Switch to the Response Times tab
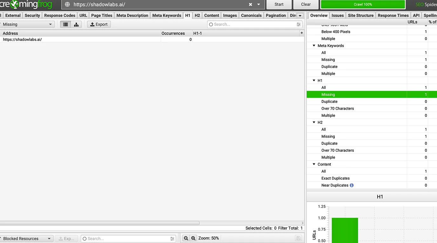Image resolution: width=437 pixels, height=243 pixels. click(x=393, y=16)
